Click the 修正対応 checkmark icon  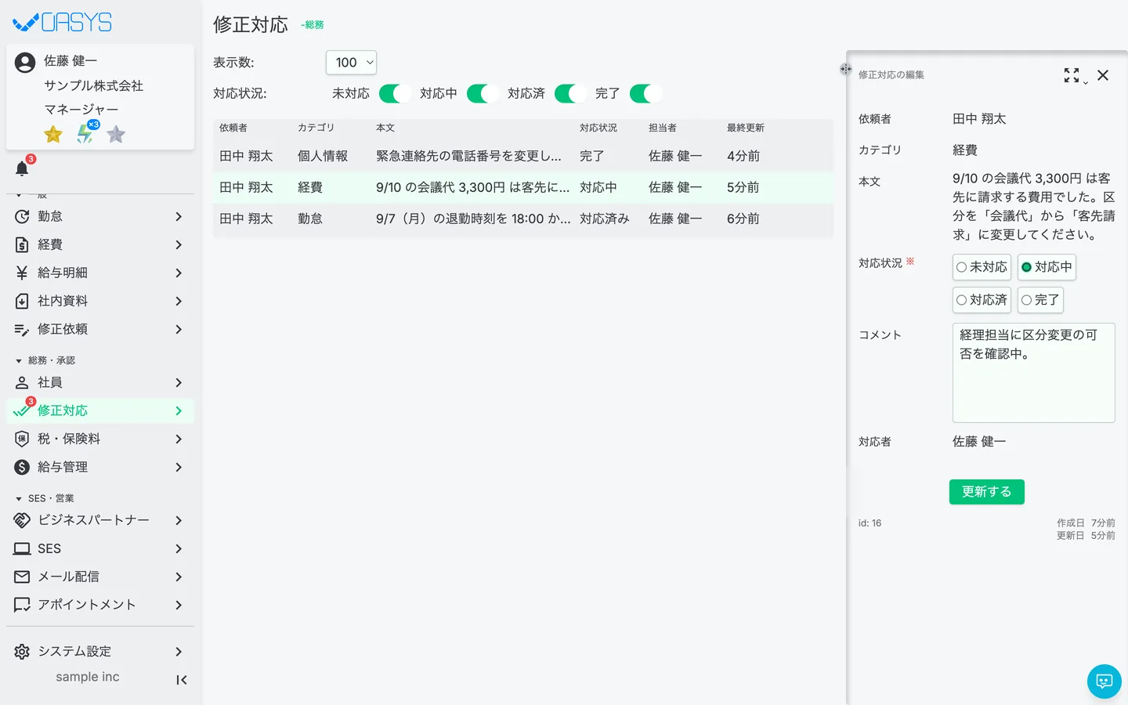coord(22,410)
